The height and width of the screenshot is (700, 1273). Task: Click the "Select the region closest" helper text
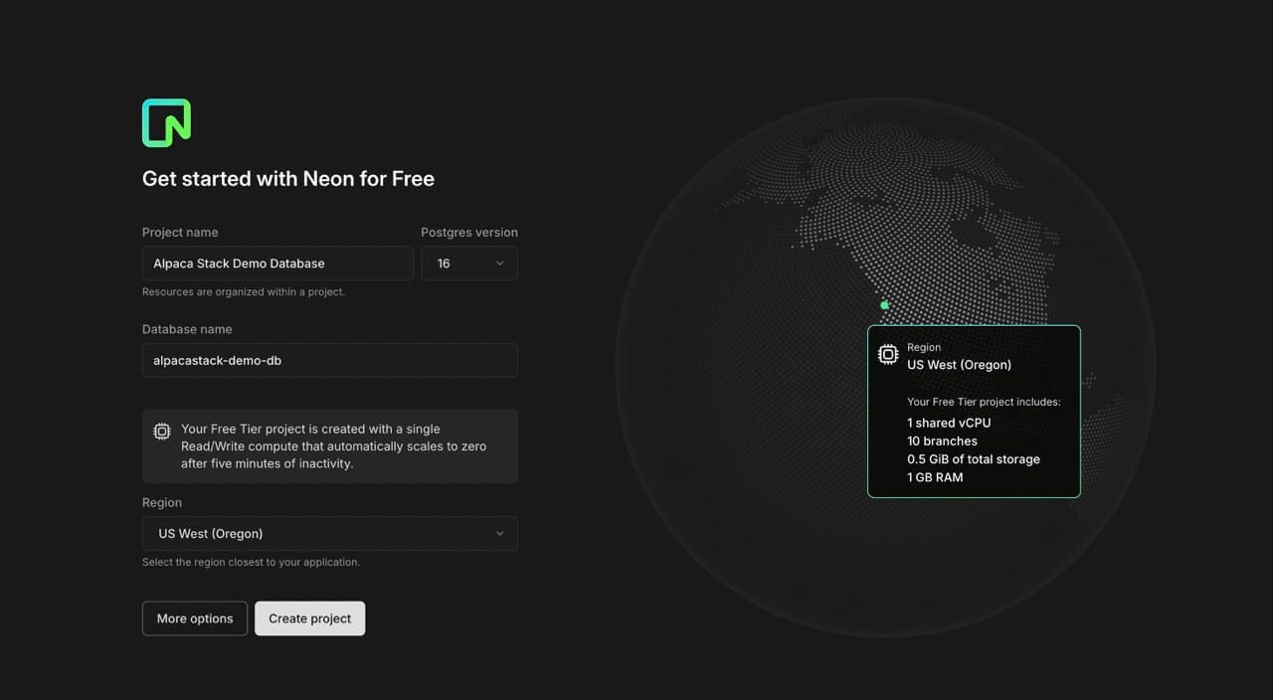[x=251, y=562]
